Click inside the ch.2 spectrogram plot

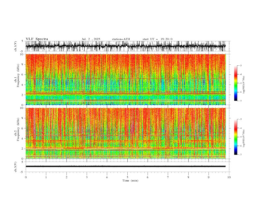125,133
